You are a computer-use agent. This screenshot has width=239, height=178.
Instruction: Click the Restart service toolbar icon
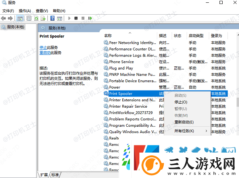pyautogui.click(x=90, y=18)
